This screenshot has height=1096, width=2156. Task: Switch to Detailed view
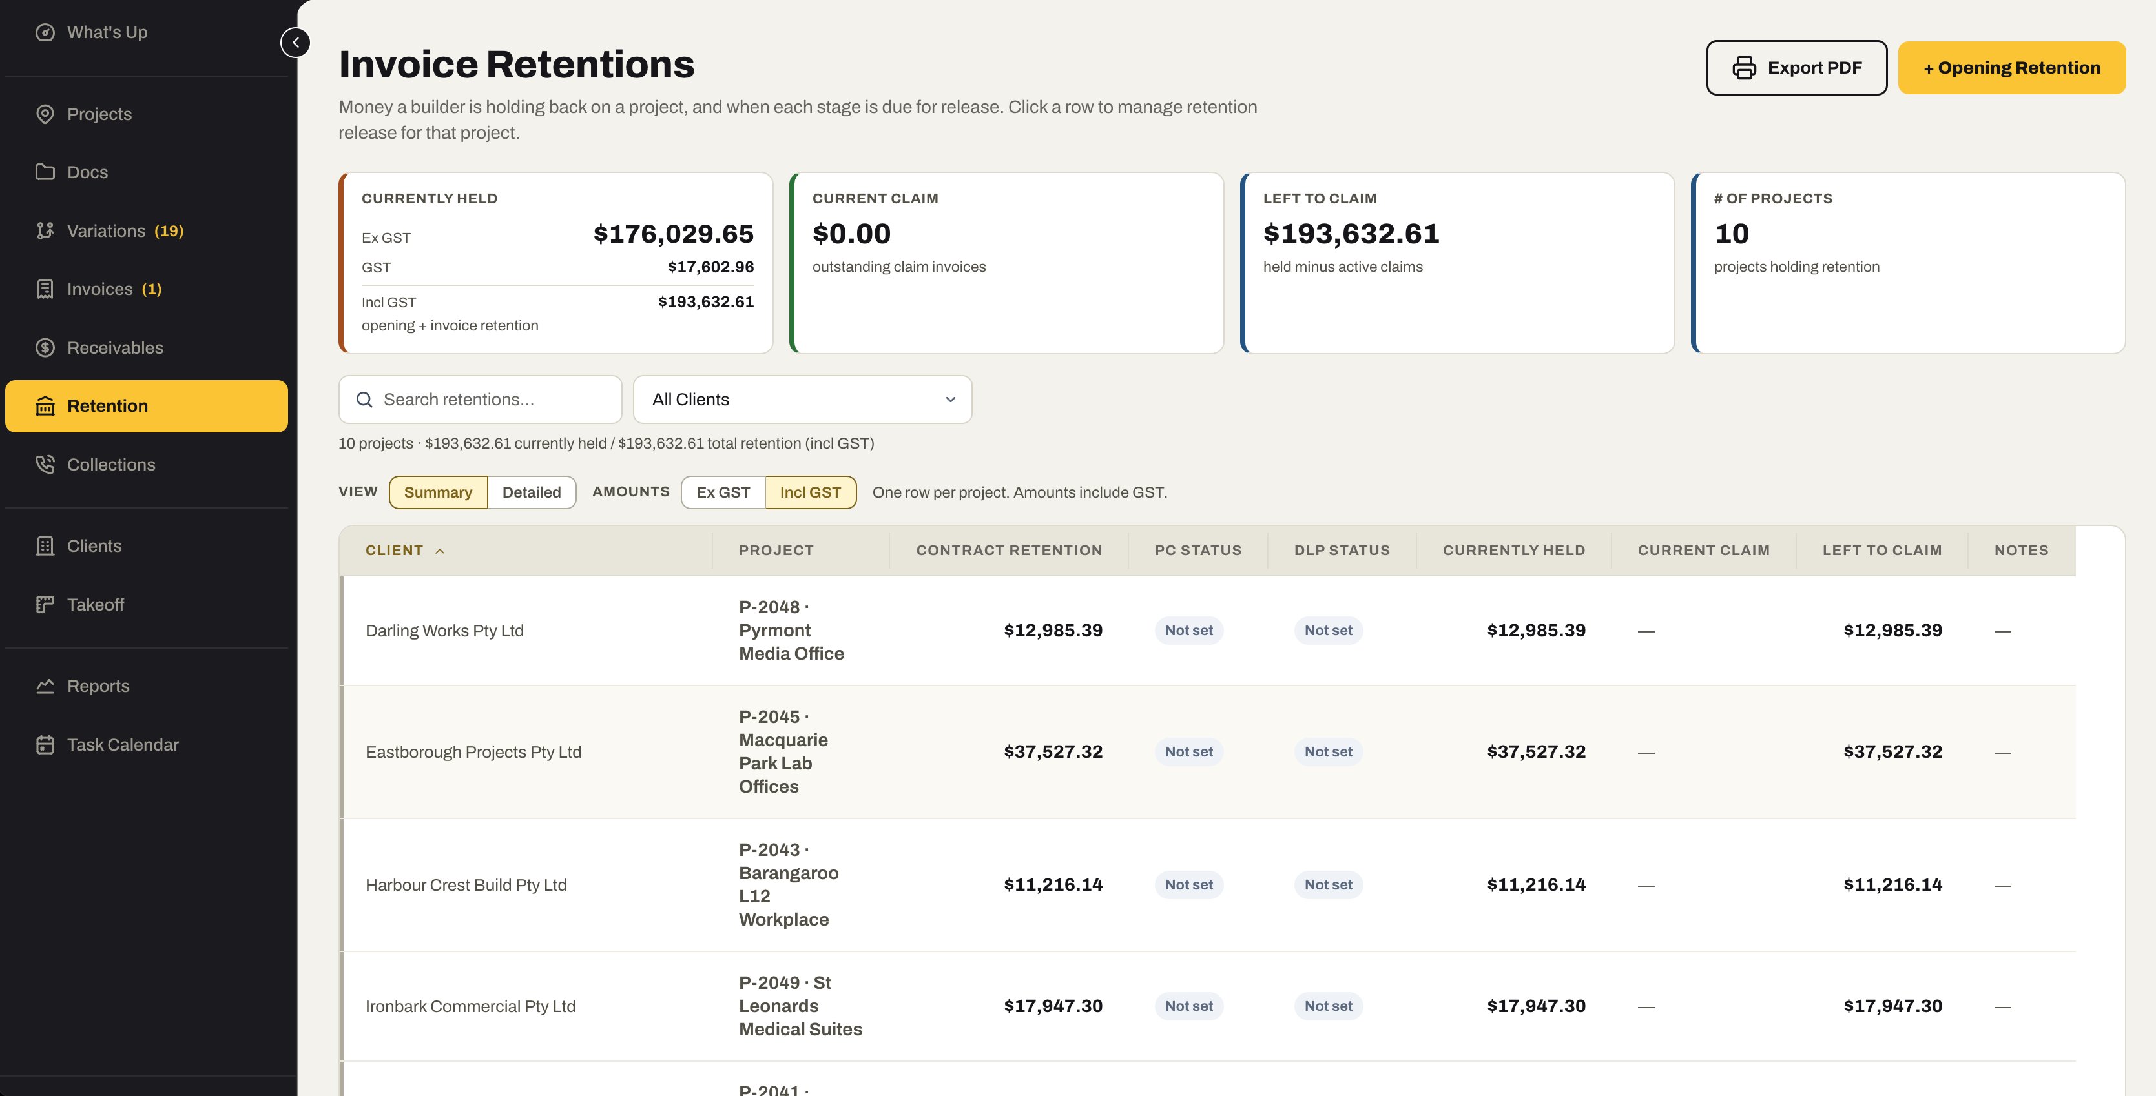coord(532,492)
